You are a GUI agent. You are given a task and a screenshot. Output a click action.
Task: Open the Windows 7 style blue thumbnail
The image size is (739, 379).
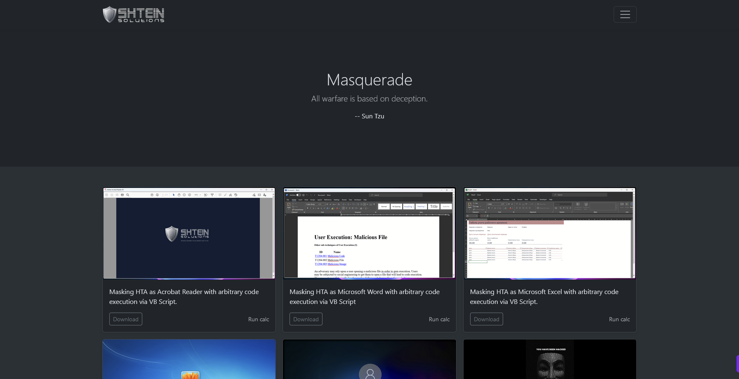189,359
